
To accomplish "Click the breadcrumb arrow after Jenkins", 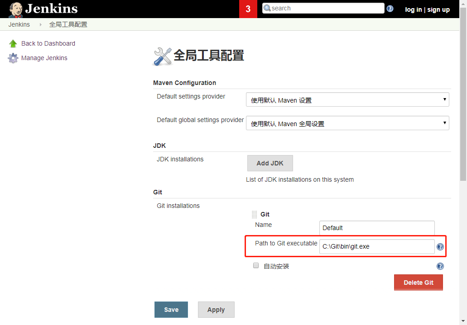I will [40, 24].
